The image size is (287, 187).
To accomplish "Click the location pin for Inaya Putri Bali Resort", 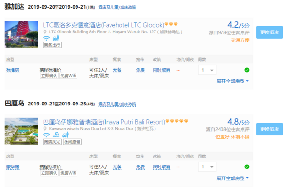I will (45, 129).
